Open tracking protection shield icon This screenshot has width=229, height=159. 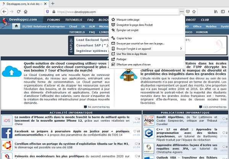[47, 12]
